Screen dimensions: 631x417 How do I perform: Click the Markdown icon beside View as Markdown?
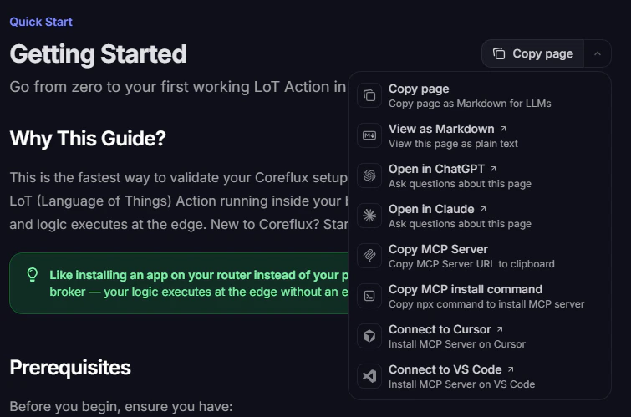369,135
